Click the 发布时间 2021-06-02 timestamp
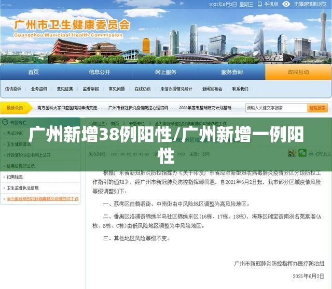Image resolution: width=332 pixels, height=289 pixels. [x=119, y=154]
